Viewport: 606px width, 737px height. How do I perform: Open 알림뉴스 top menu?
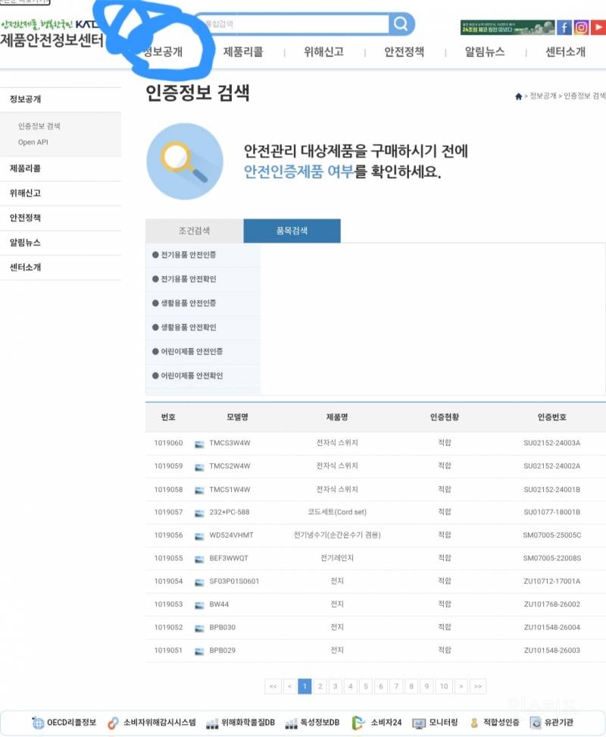485,52
